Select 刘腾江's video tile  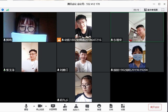[x=83, y=57]
